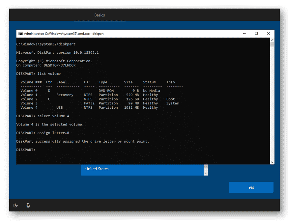Click the 'Status' column header
Viewport: 288px width, 221px height.
click(149, 82)
